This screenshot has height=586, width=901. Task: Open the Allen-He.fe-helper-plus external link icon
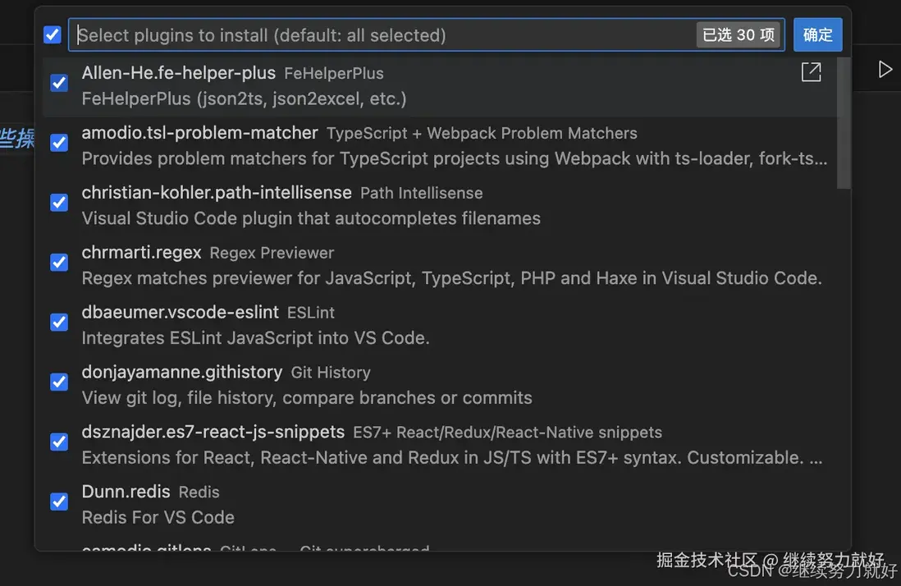811,72
